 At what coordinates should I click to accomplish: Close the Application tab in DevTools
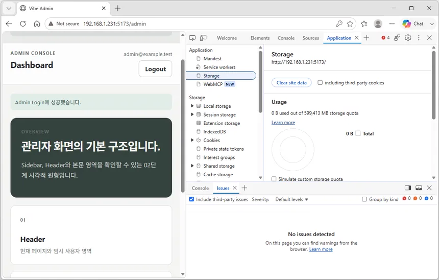click(357, 38)
